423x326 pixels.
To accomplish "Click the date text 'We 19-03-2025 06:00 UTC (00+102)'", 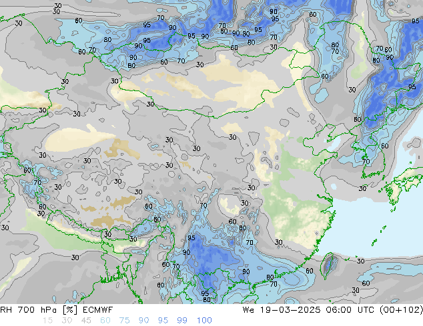I will tap(333, 310).
